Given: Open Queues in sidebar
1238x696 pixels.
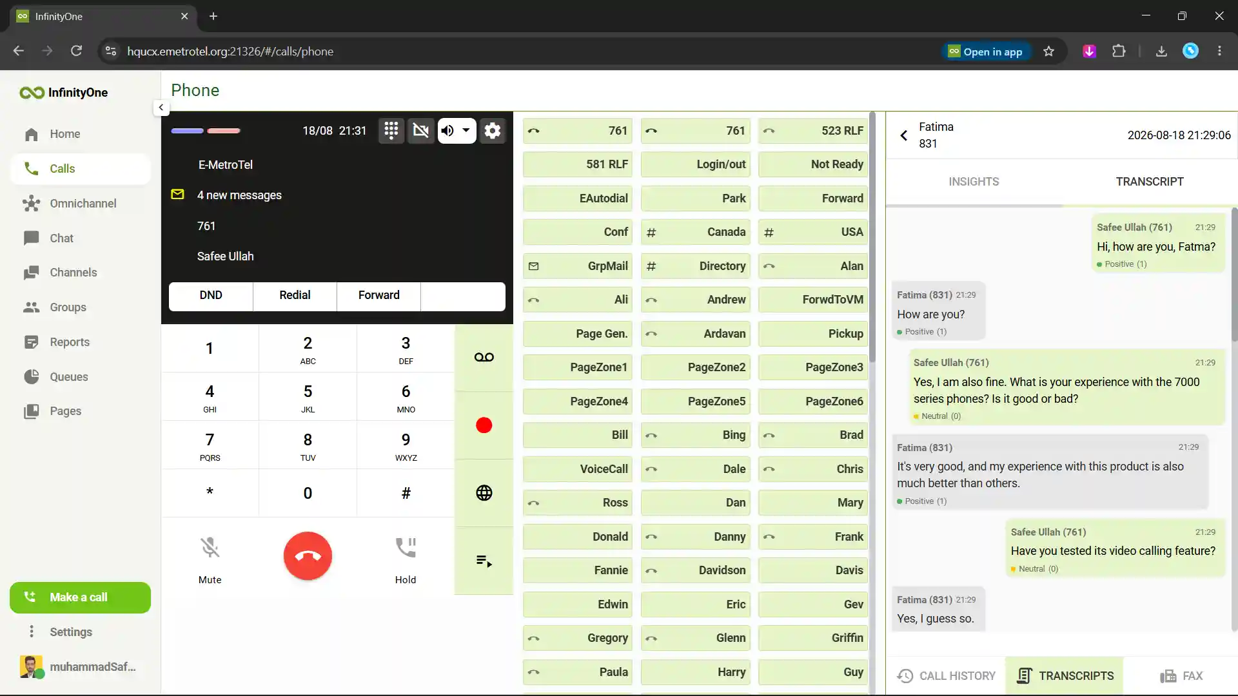Looking at the screenshot, I should click(x=81, y=377).
